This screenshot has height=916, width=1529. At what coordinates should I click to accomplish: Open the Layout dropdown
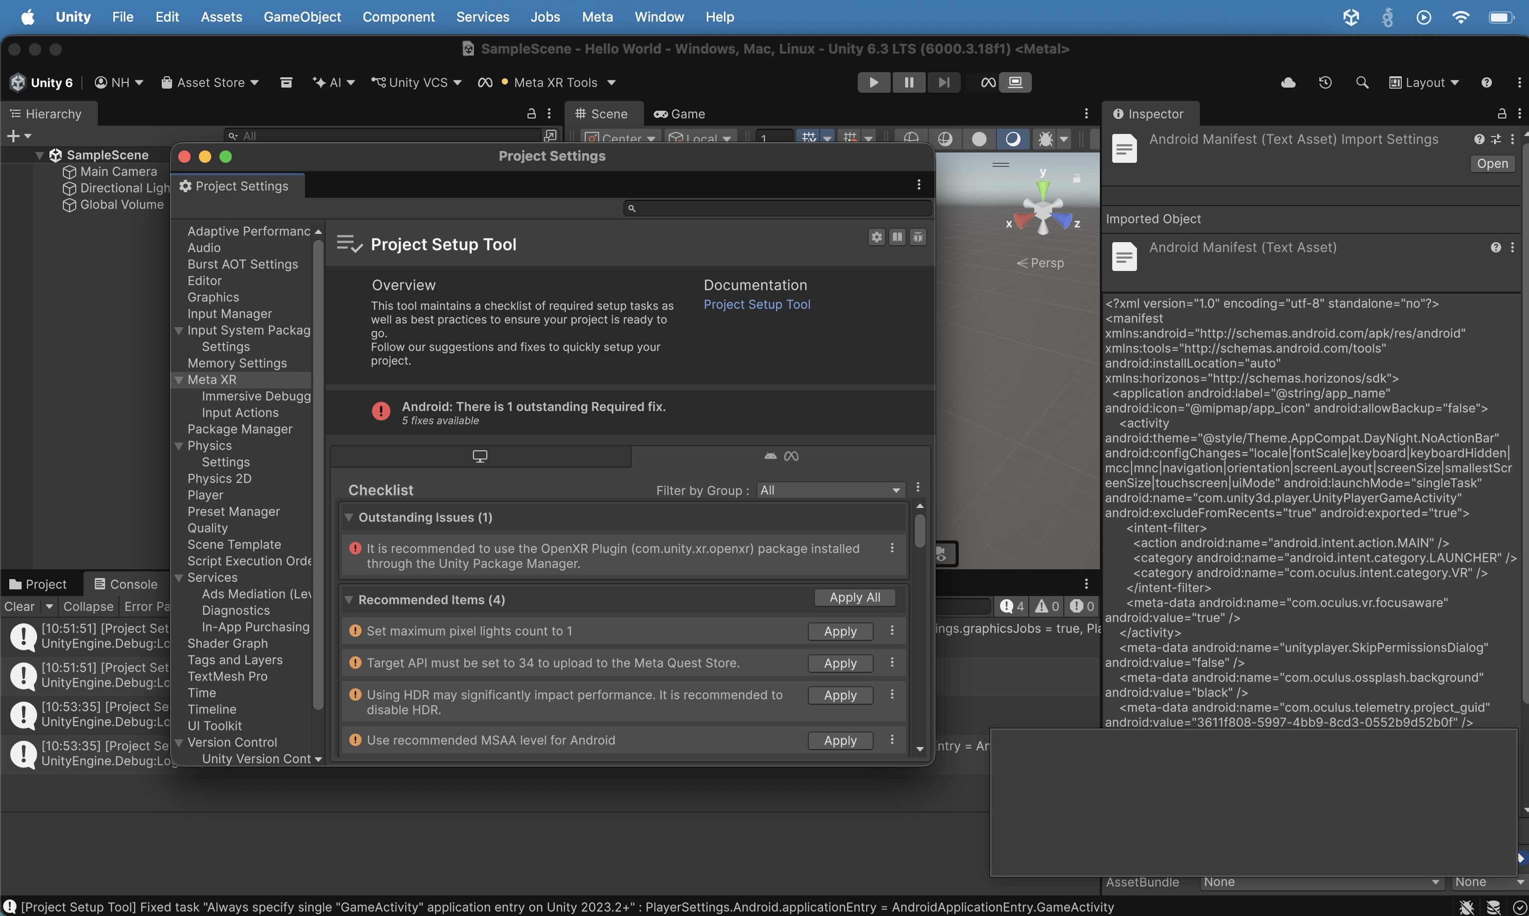pos(1423,82)
